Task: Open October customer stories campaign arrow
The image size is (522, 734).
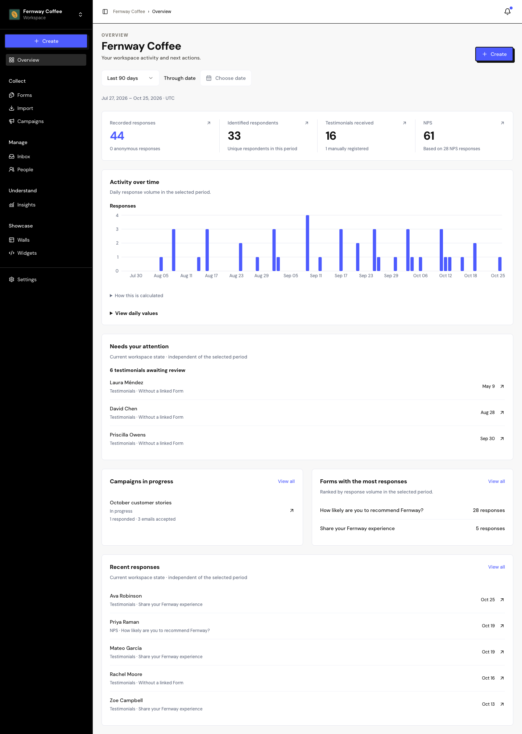Action: pyautogui.click(x=292, y=510)
